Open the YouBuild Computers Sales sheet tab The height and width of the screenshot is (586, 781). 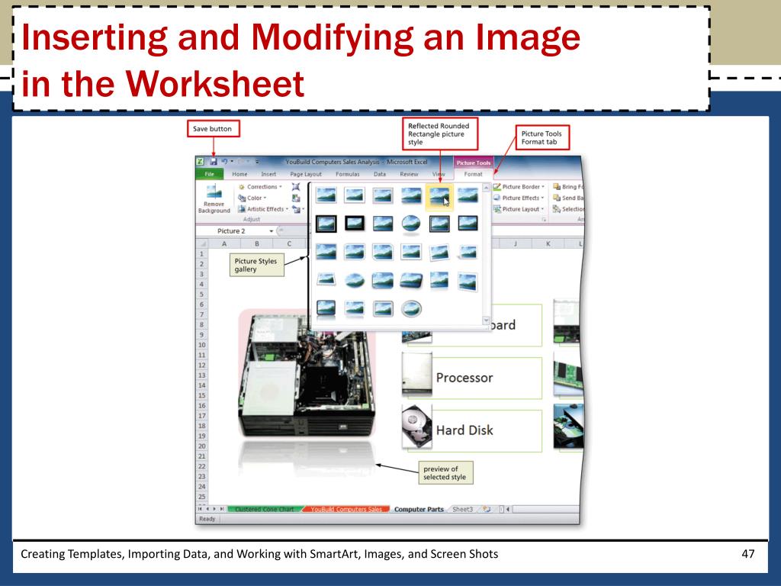(346, 509)
